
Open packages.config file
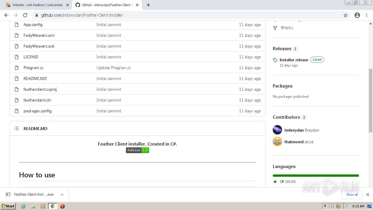coord(38,111)
